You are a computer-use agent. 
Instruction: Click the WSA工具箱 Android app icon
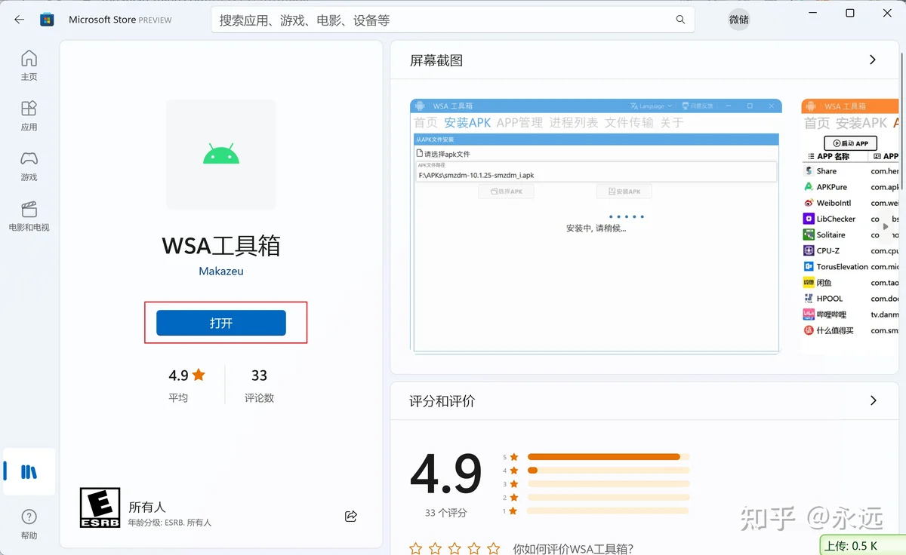pyautogui.click(x=221, y=155)
